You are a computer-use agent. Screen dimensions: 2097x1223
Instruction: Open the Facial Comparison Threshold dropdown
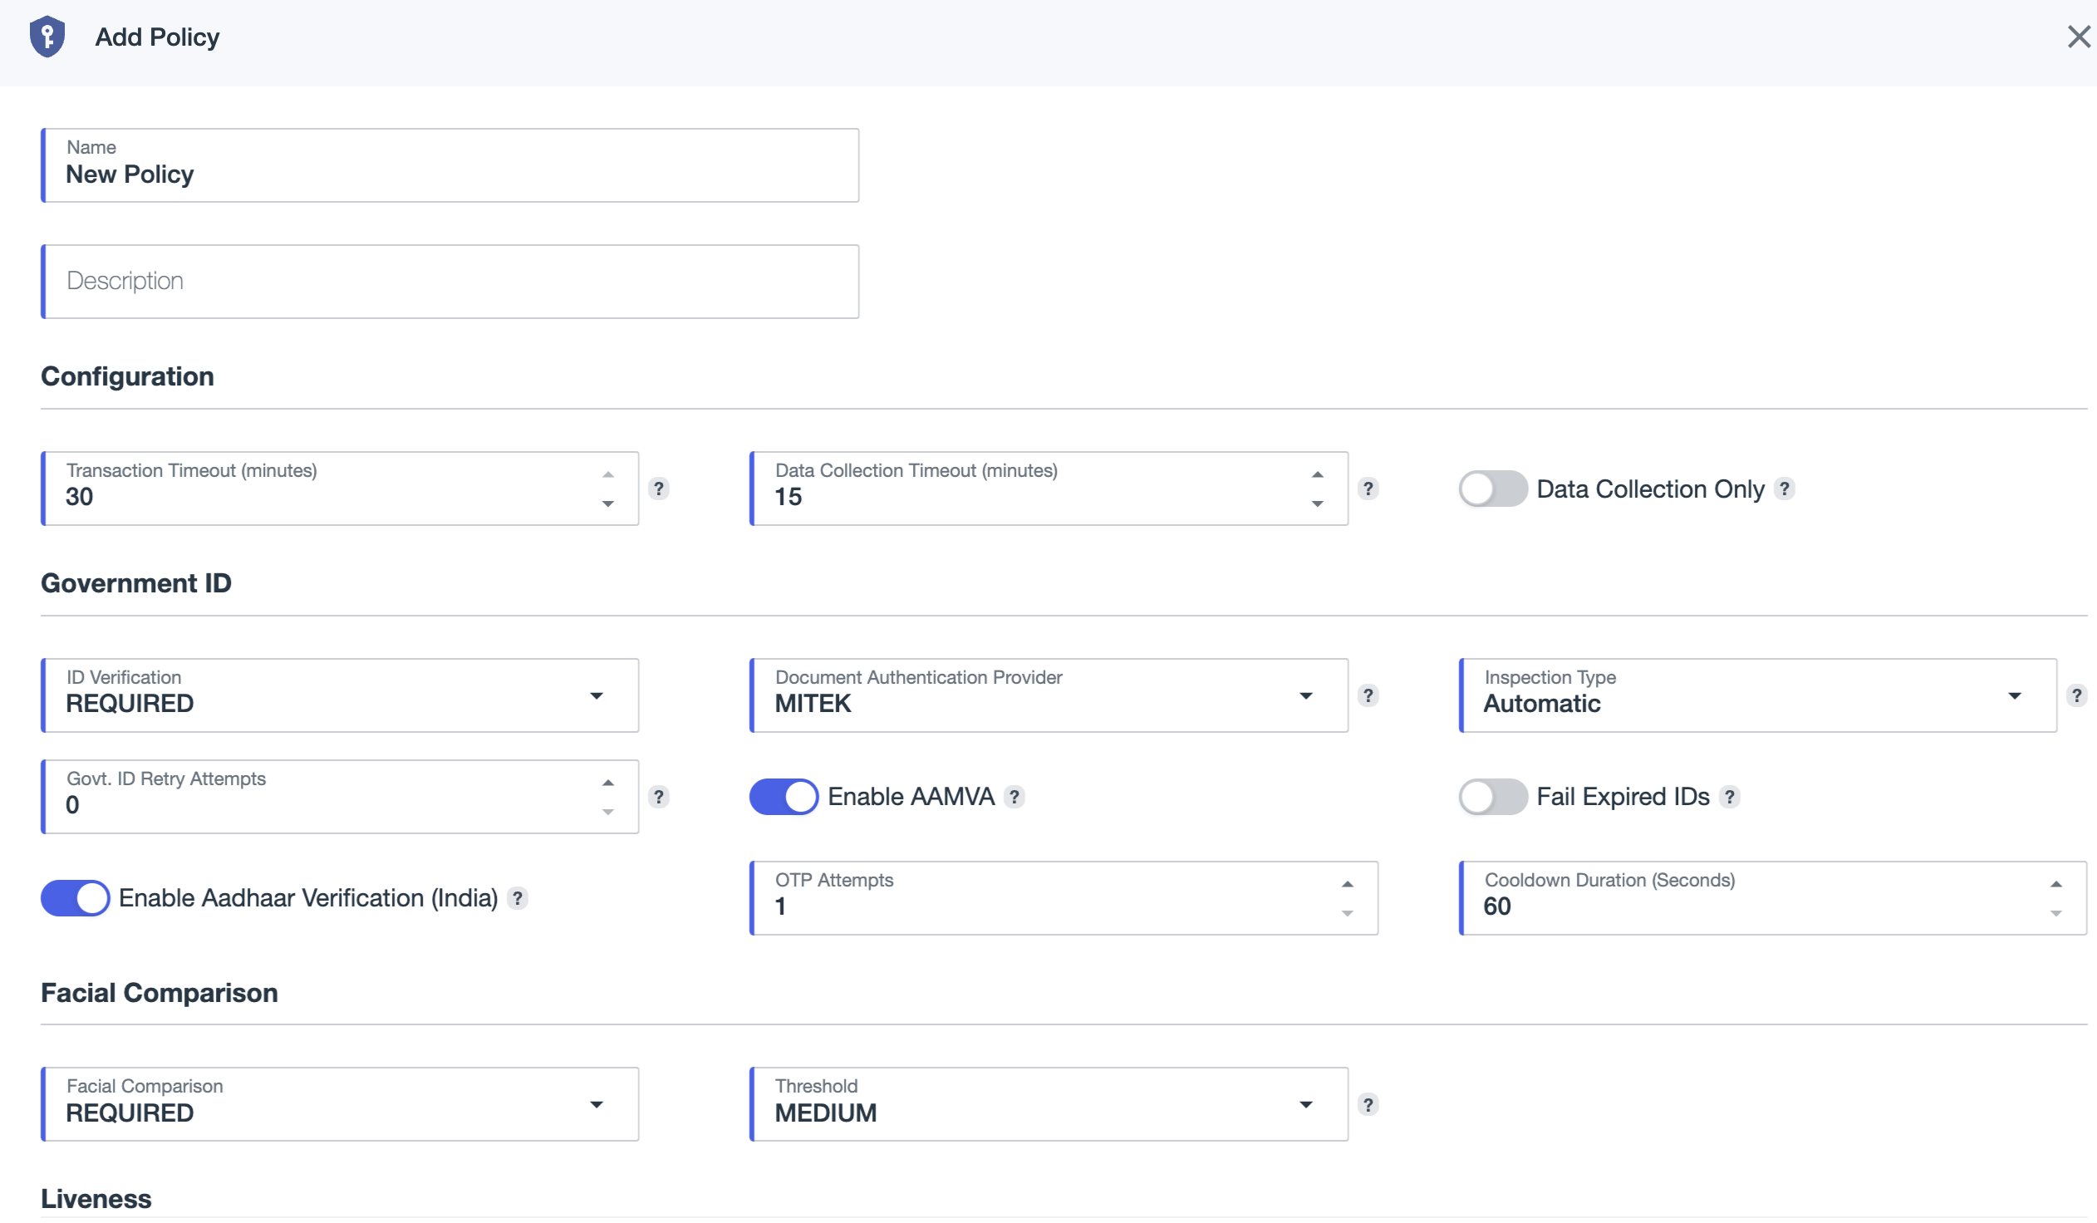coord(1048,1105)
